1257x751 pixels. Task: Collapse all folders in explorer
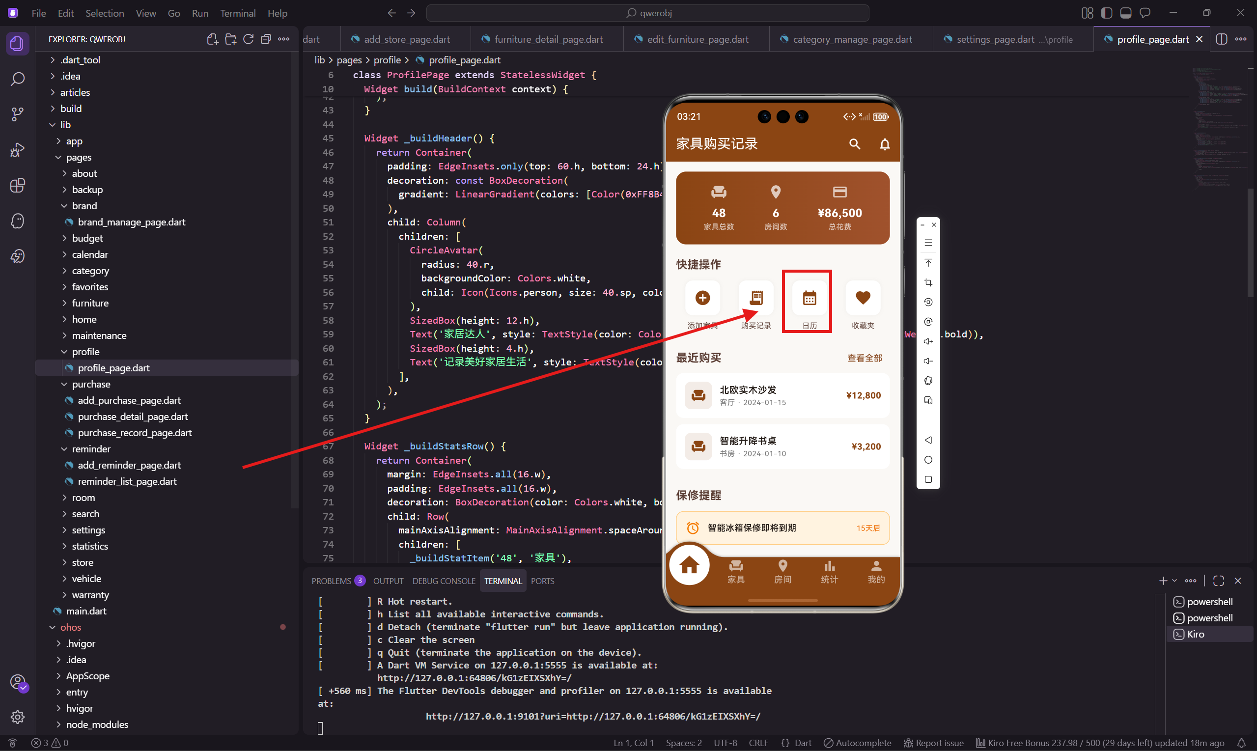(x=266, y=39)
